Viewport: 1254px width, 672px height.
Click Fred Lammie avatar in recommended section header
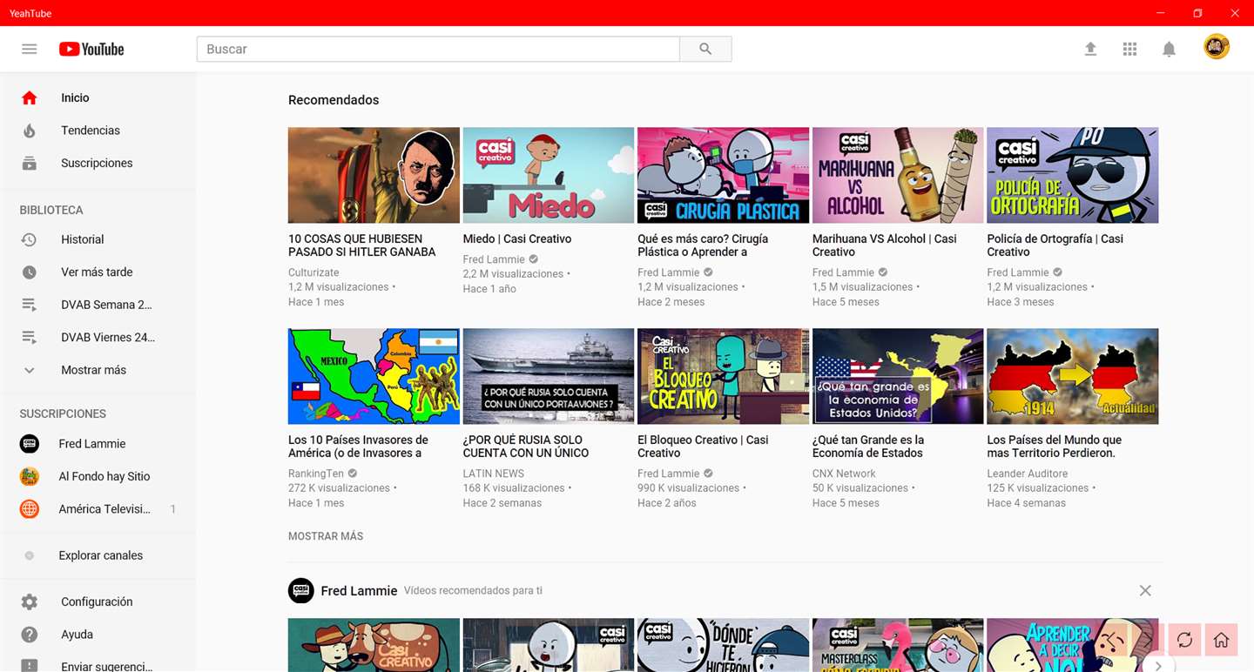pos(301,590)
